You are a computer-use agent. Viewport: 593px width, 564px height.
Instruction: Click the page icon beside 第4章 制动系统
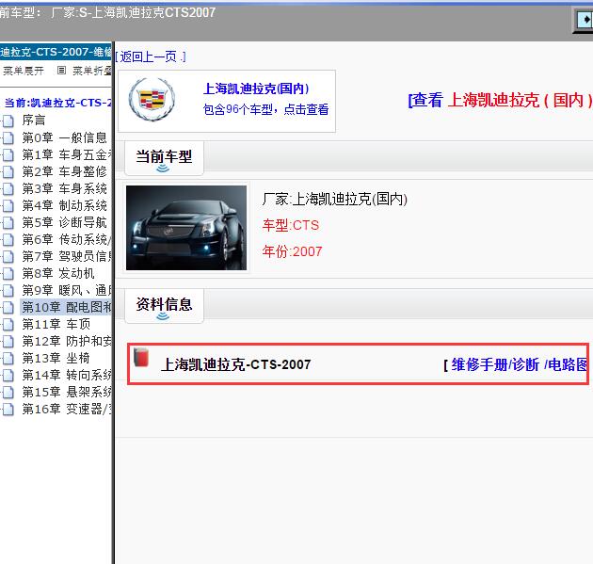click(8, 205)
